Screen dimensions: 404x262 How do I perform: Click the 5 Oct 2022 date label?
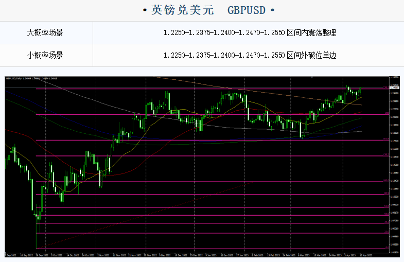click(57, 255)
